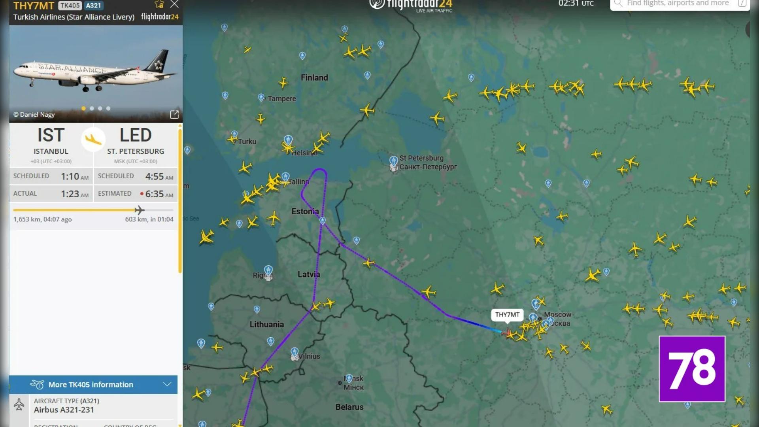Image resolution: width=759 pixels, height=427 pixels.
Task: Close the THY7MT flight details panel
Action: coord(174,4)
